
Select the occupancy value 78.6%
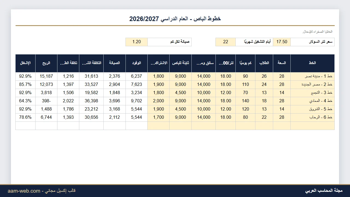click(x=25, y=117)
